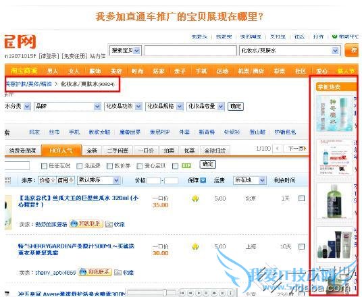Click the Taobao logo at top left
The height and width of the screenshot is (297, 362).
tap(20, 42)
